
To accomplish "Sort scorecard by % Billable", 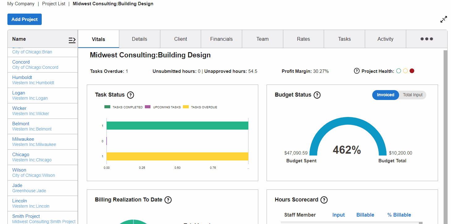I will (399, 215).
